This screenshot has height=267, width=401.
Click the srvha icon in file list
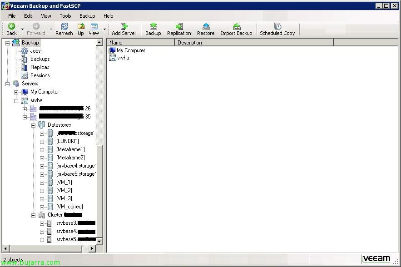[x=113, y=58]
